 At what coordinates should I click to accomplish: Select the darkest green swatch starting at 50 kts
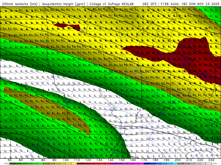[x=12, y=164]
